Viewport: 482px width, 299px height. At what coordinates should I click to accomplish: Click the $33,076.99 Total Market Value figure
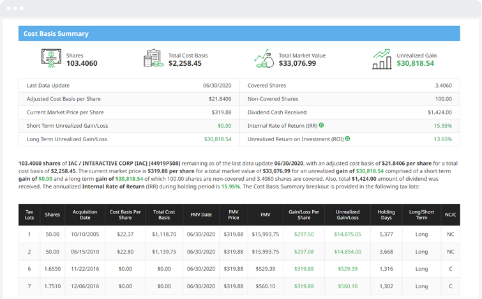click(x=297, y=64)
